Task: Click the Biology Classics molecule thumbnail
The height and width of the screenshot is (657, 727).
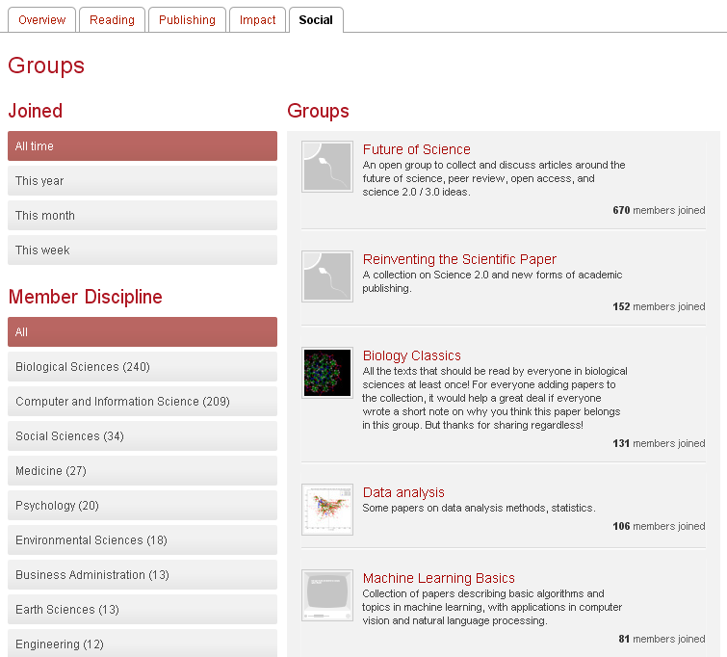Action: [x=327, y=373]
